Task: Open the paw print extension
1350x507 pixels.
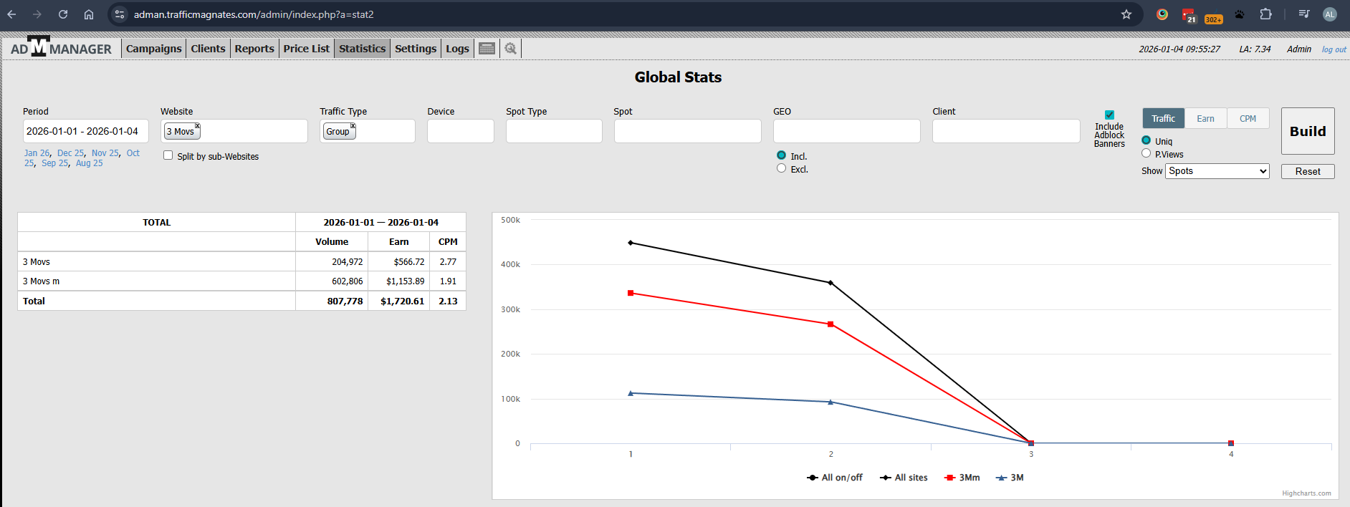Action: [x=1239, y=14]
